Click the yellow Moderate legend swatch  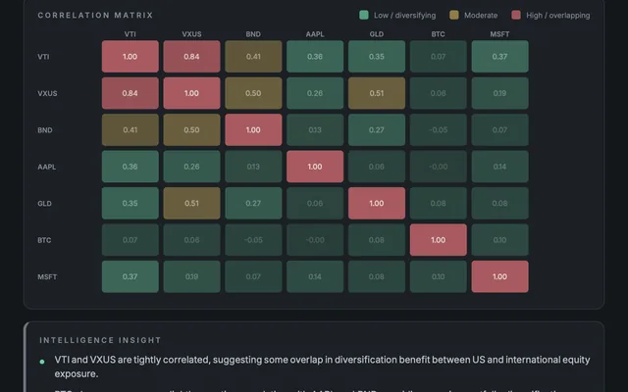click(x=453, y=16)
